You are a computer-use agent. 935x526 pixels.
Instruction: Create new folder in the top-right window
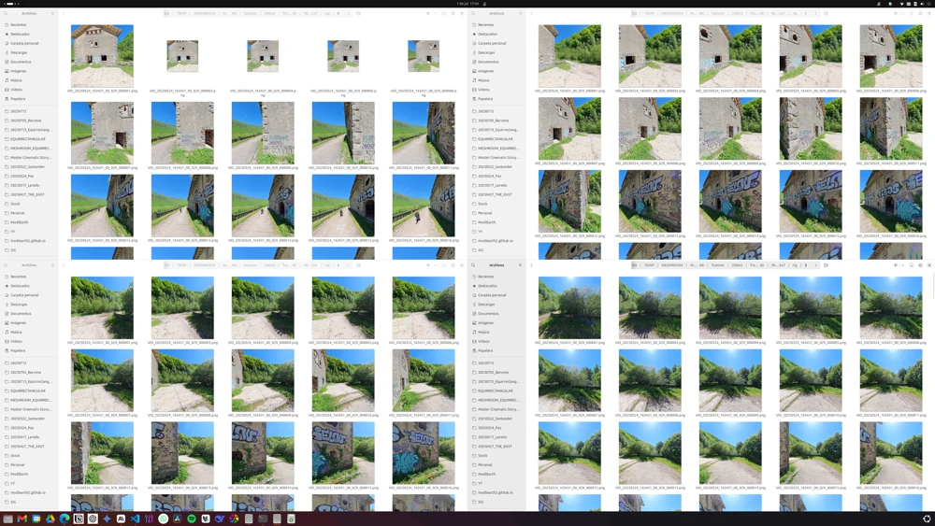coord(826,13)
